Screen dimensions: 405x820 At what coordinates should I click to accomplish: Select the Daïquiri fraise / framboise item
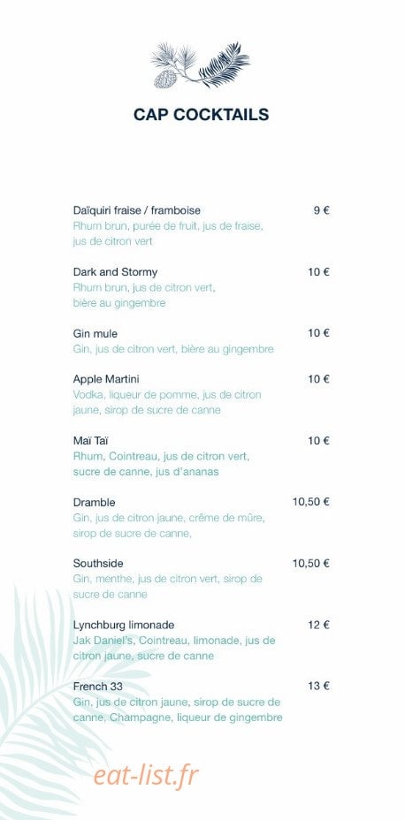(x=136, y=210)
